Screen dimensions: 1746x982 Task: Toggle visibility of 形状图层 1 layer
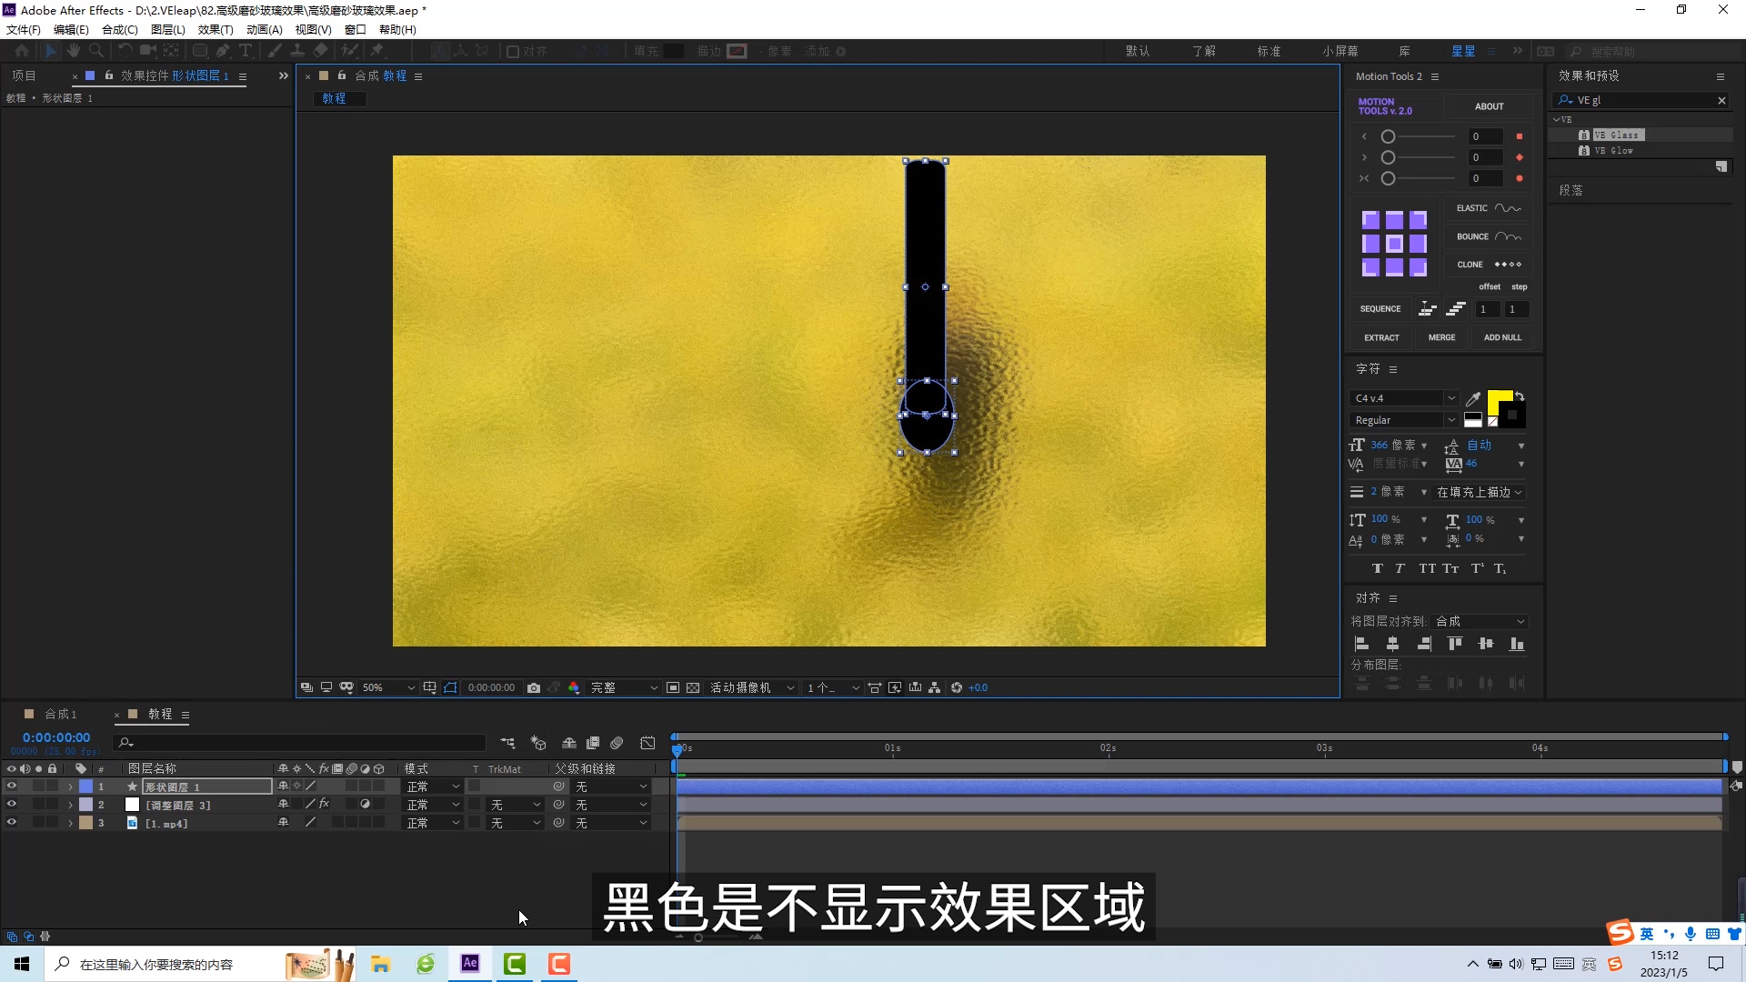point(10,786)
